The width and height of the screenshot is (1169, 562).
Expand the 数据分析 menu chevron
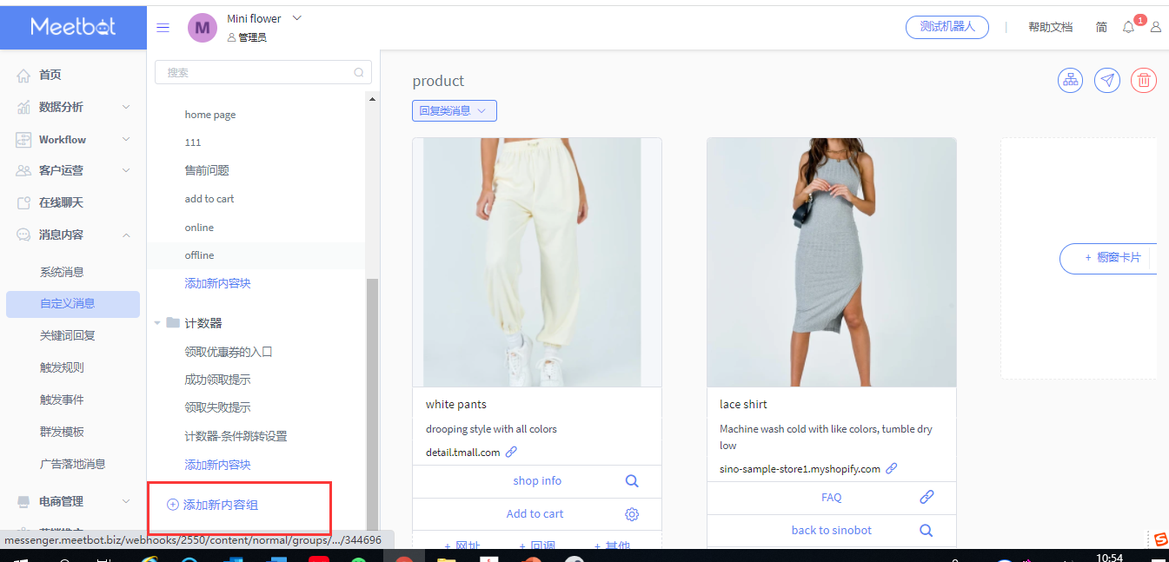point(126,107)
